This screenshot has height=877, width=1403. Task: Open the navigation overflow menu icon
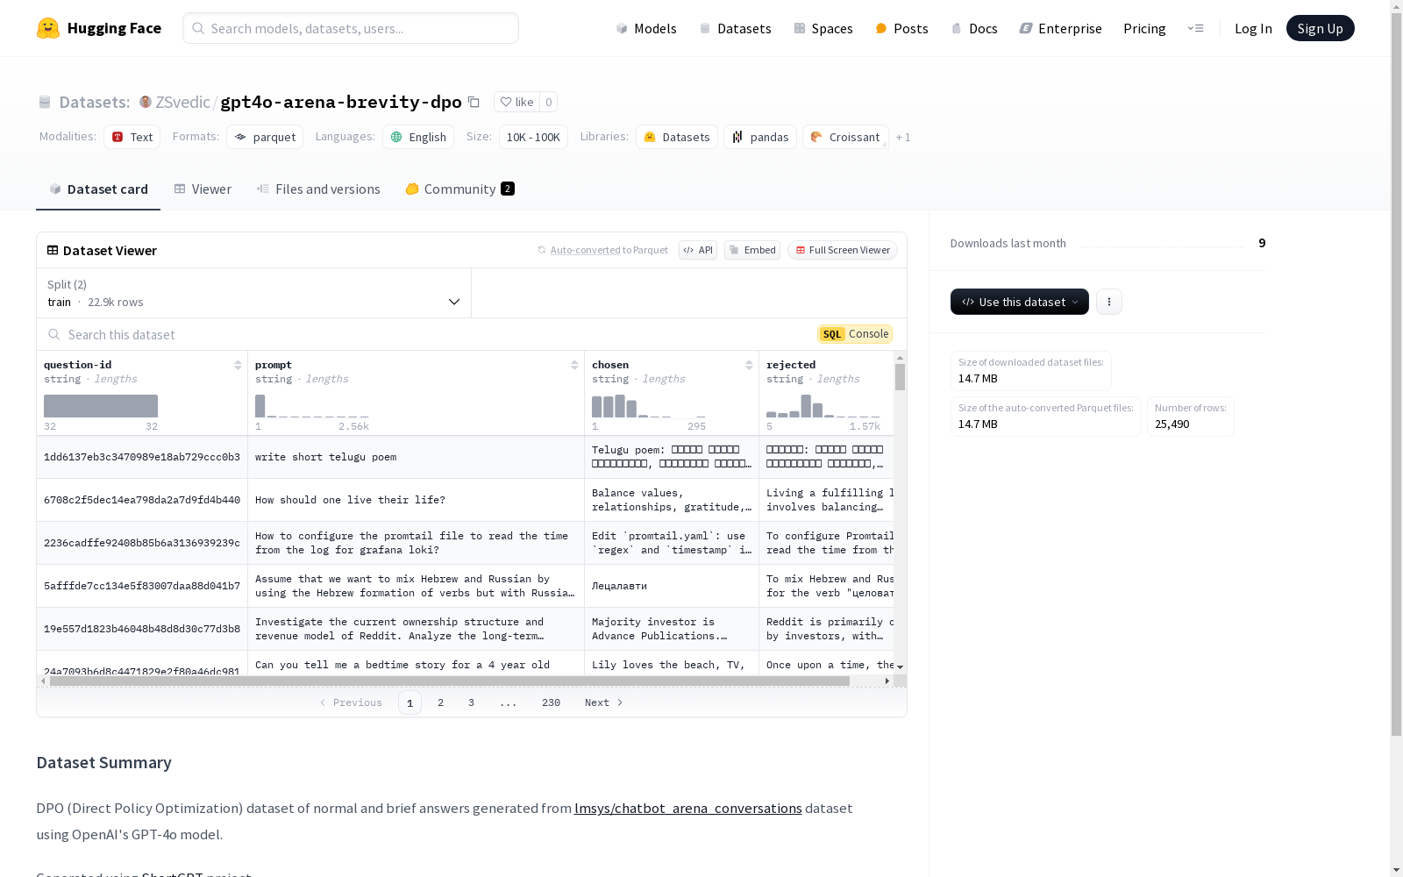tap(1195, 28)
